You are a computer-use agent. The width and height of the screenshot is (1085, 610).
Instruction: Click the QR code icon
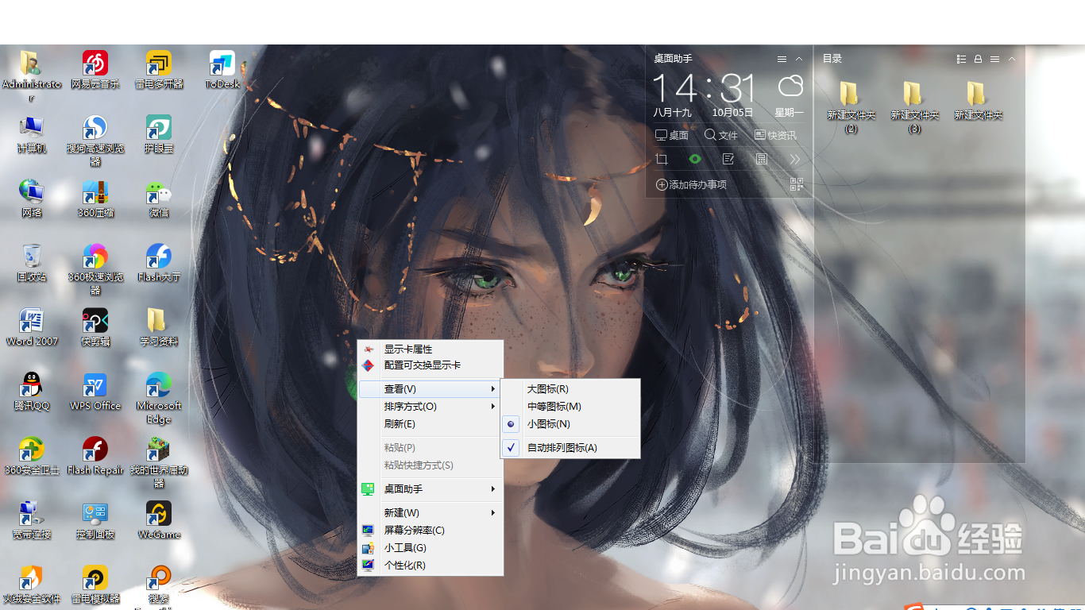click(x=797, y=185)
